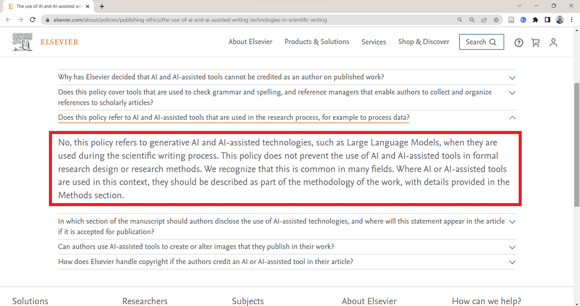The image size is (580, 306).
Task: Reload the page with the refresh icon
Action: point(33,20)
